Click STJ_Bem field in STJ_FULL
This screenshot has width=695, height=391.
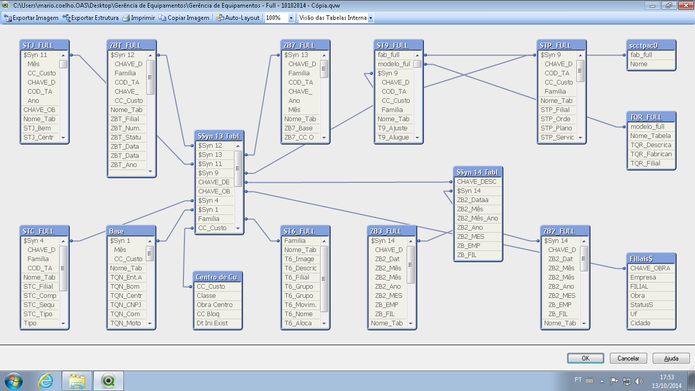tap(40, 128)
